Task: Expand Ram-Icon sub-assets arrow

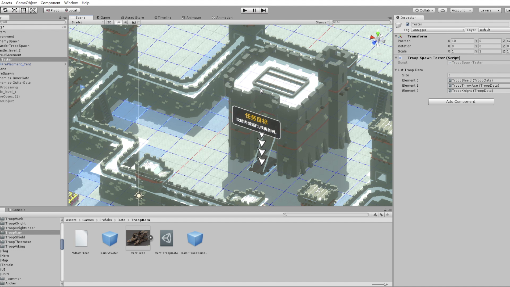Action: [151, 238]
